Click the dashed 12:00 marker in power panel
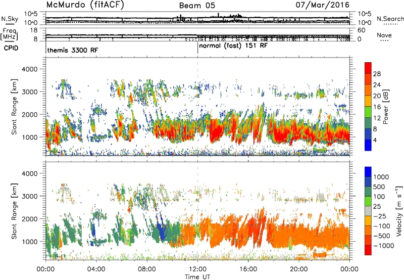 197,107
